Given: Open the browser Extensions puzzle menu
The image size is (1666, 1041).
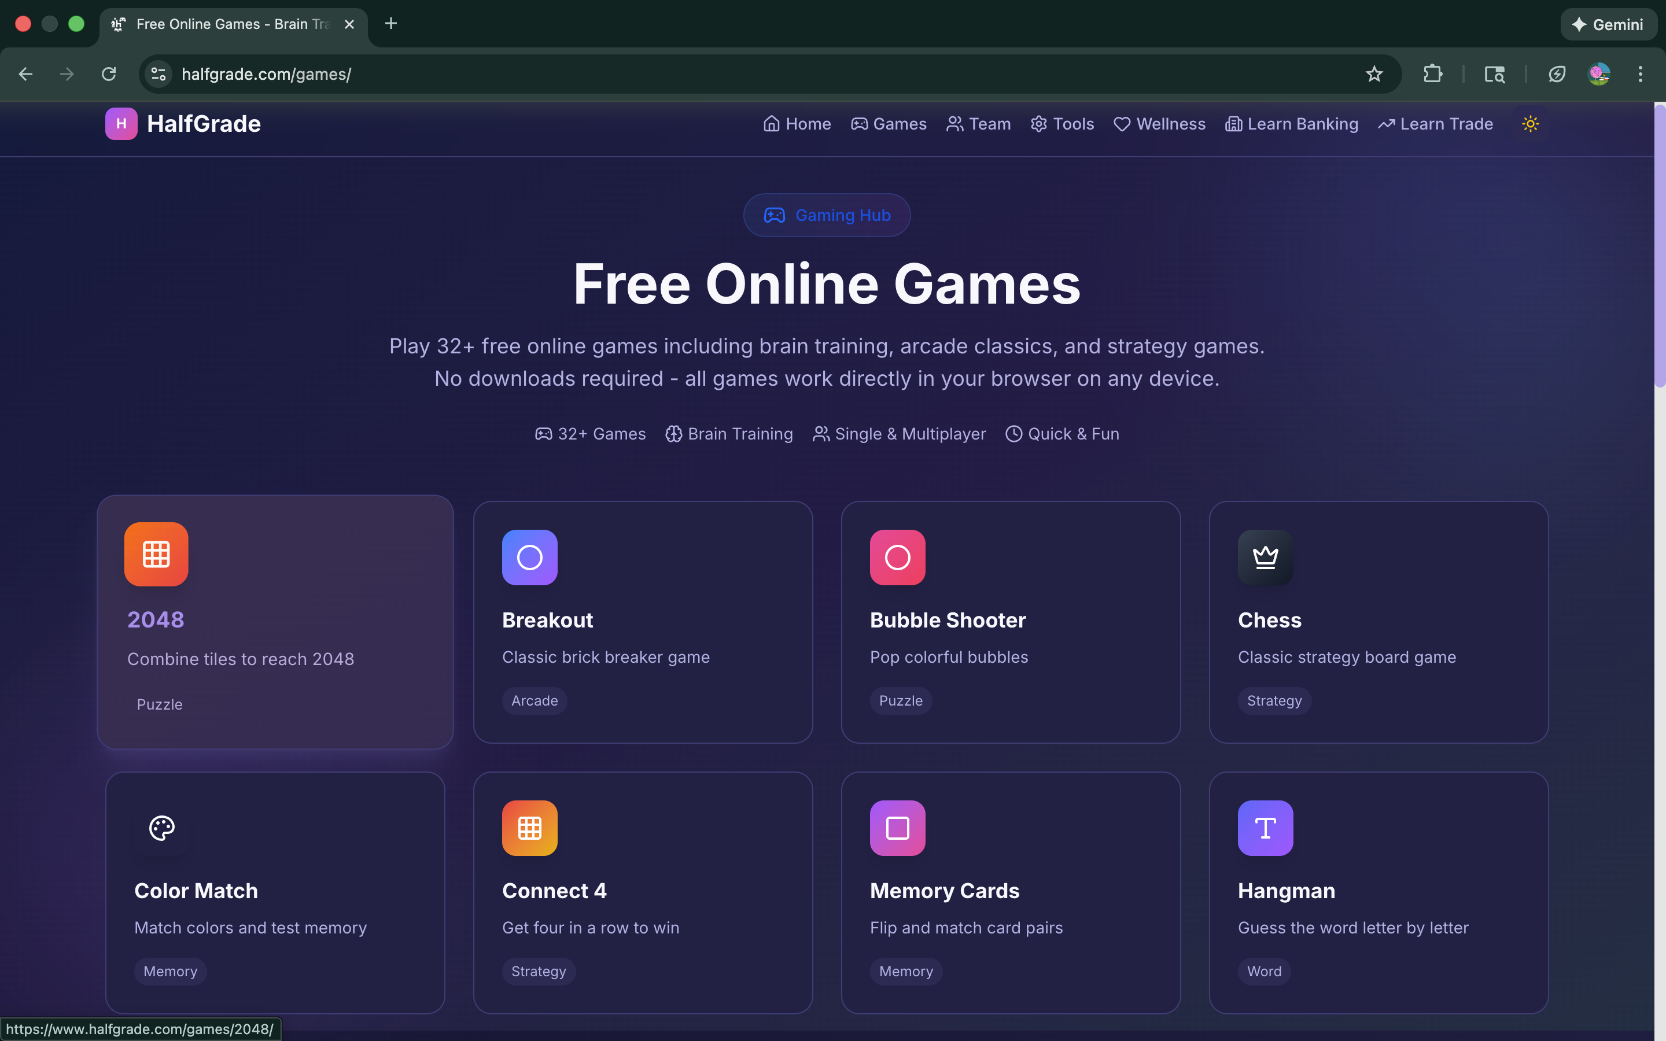Looking at the screenshot, I should 1433,73.
